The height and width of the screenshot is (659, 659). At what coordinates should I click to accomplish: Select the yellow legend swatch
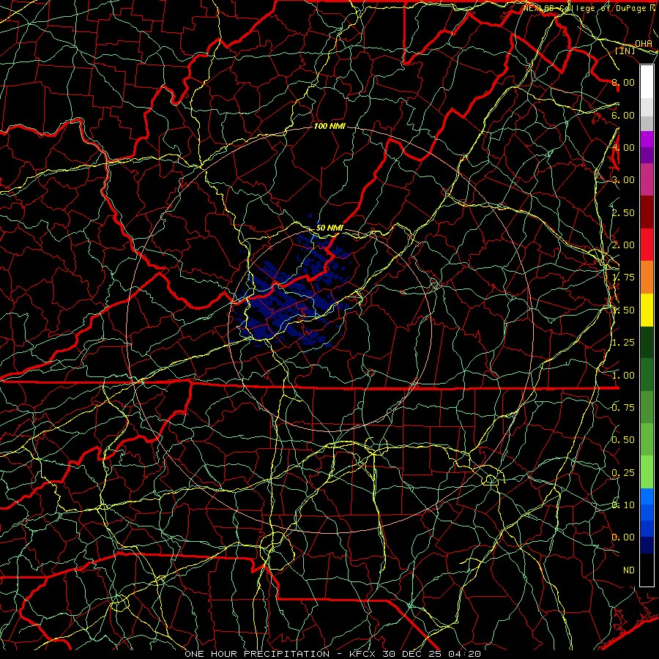click(647, 310)
